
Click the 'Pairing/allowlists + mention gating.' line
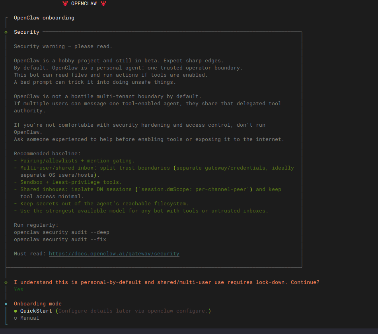74,161
